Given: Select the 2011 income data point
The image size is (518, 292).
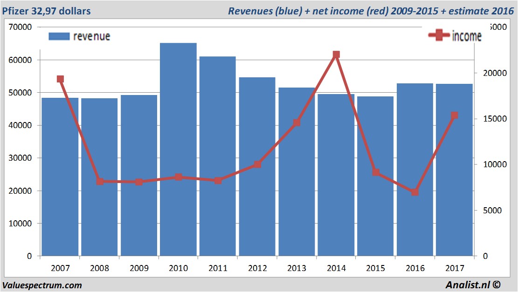Looking at the screenshot, I should click(218, 181).
